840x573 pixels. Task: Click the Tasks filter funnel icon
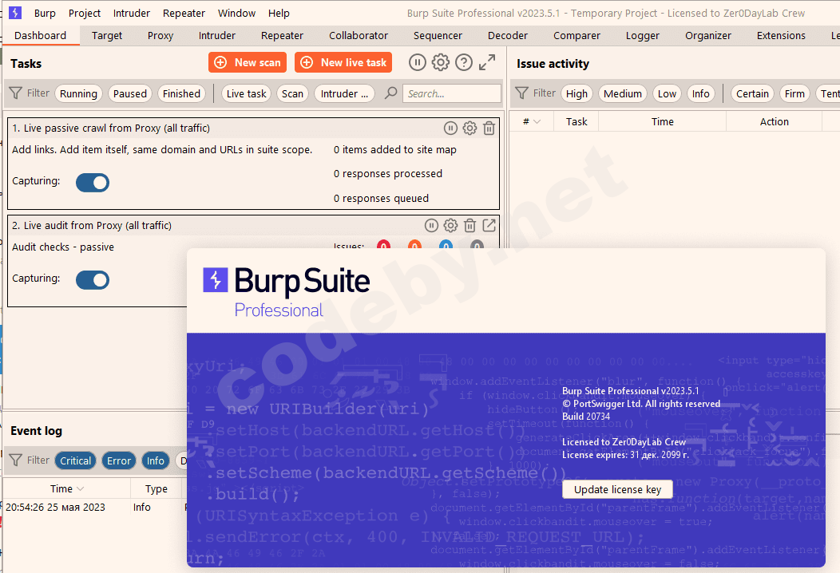16,93
